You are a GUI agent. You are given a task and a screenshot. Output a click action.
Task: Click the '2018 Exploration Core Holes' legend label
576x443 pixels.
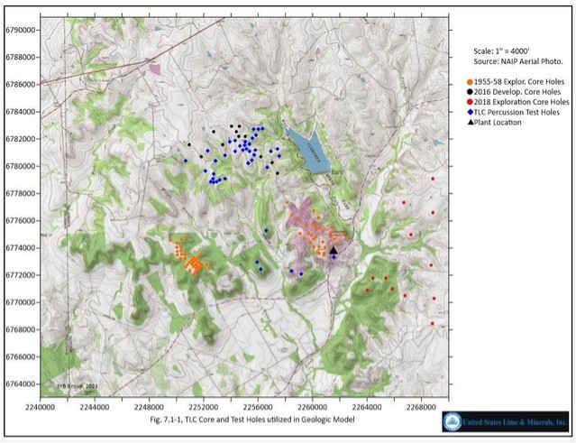(522, 102)
